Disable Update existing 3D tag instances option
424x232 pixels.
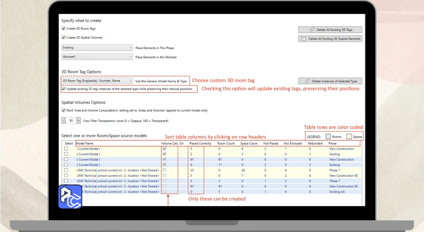[x=64, y=89]
